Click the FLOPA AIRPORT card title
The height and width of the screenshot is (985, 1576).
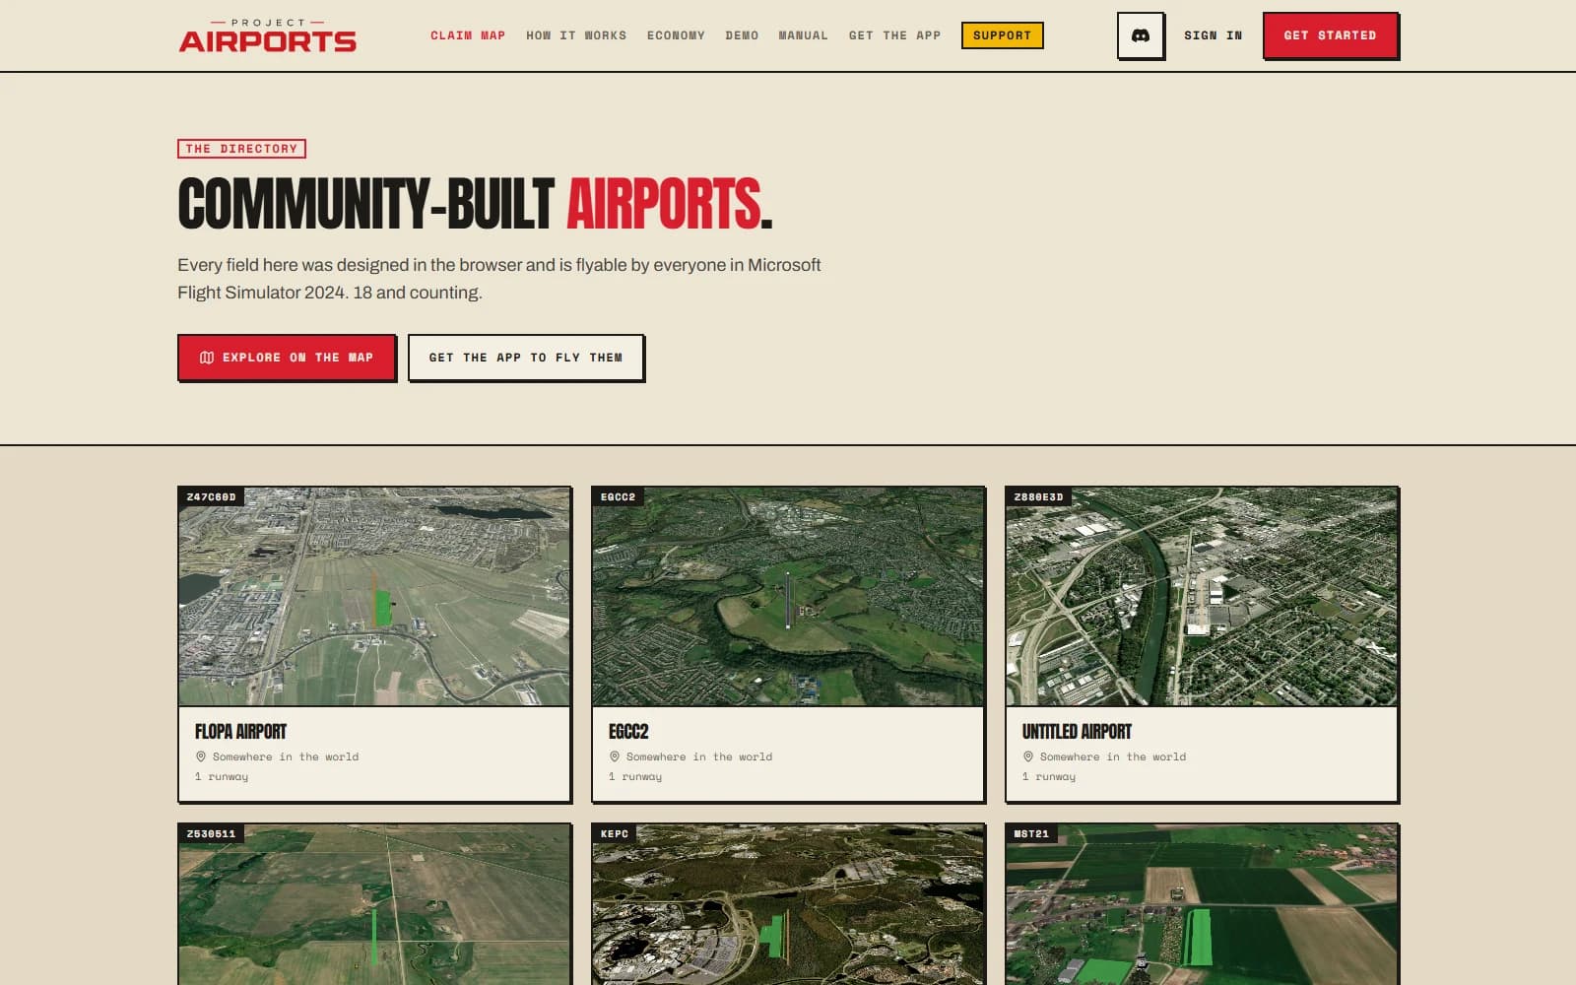coord(240,732)
